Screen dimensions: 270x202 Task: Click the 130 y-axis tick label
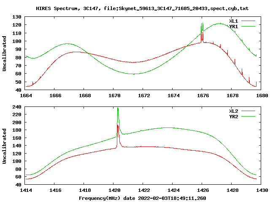click(x=17, y=17)
